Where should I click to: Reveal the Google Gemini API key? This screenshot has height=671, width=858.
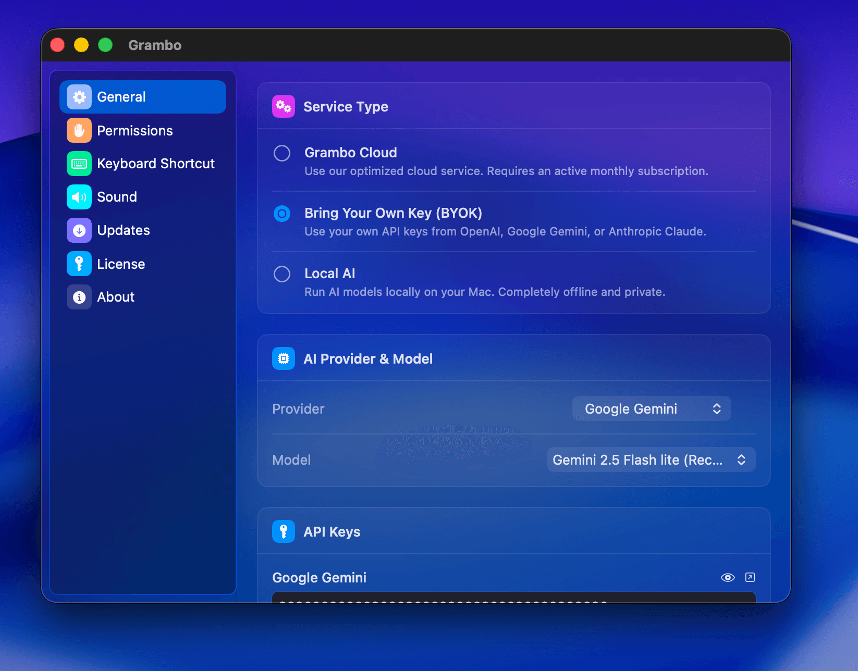pyautogui.click(x=728, y=577)
